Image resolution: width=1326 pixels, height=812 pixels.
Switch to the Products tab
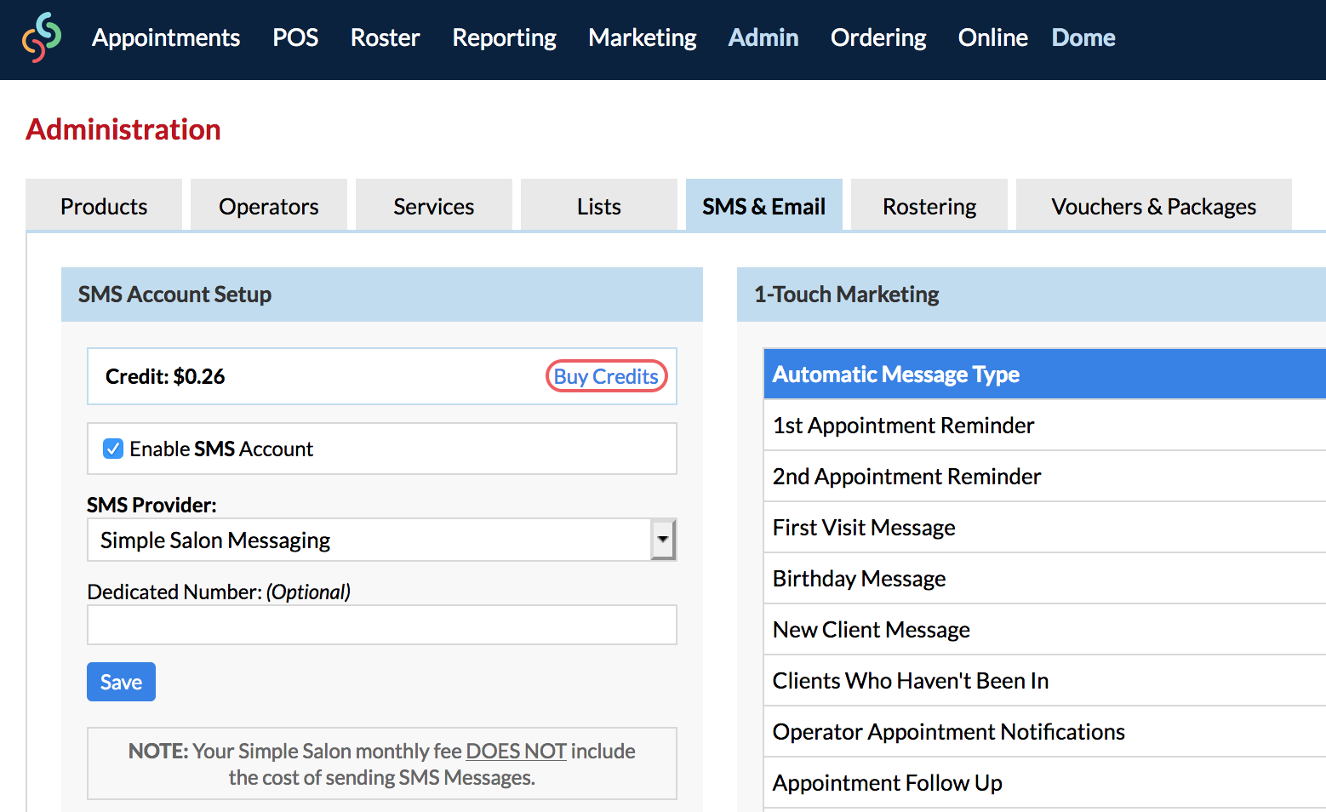(x=104, y=206)
